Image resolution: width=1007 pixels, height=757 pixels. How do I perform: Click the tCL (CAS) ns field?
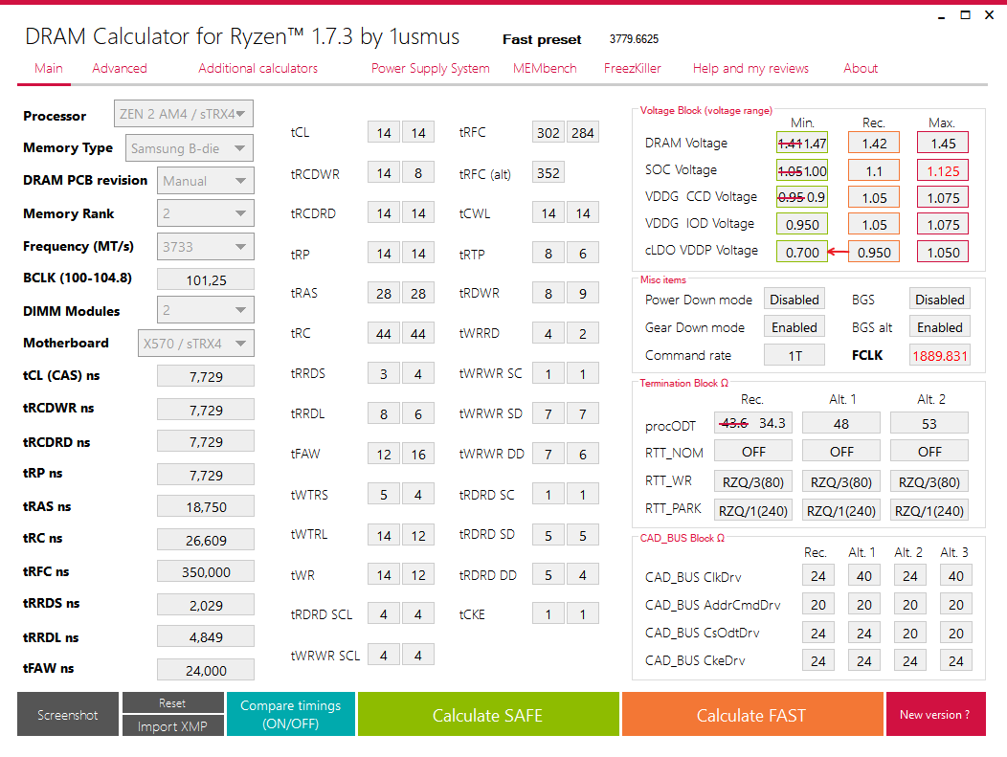point(206,376)
